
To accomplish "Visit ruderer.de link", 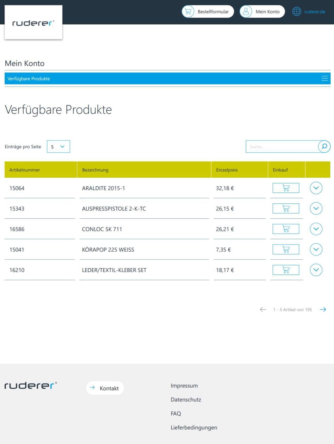I will coord(315,12).
